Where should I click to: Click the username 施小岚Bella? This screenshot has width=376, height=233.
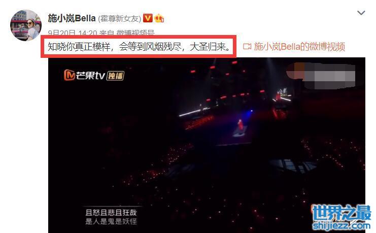pyautogui.click(x=72, y=18)
